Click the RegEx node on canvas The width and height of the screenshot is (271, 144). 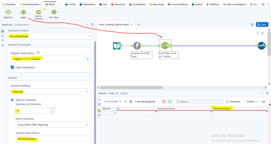(x=165, y=46)
